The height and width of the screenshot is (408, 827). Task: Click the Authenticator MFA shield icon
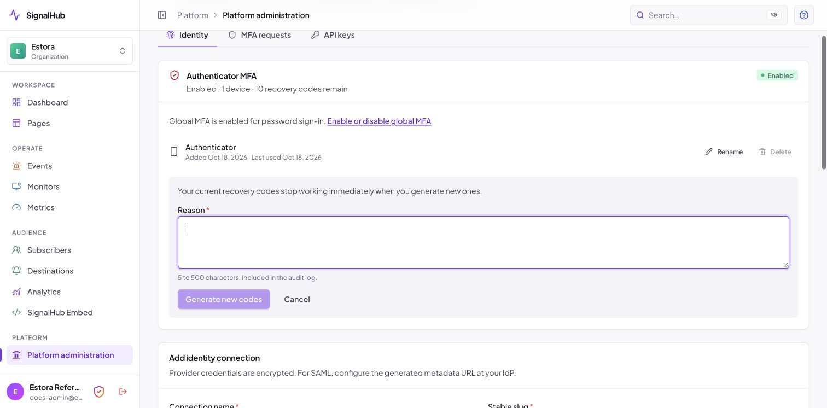click(174, 75)
